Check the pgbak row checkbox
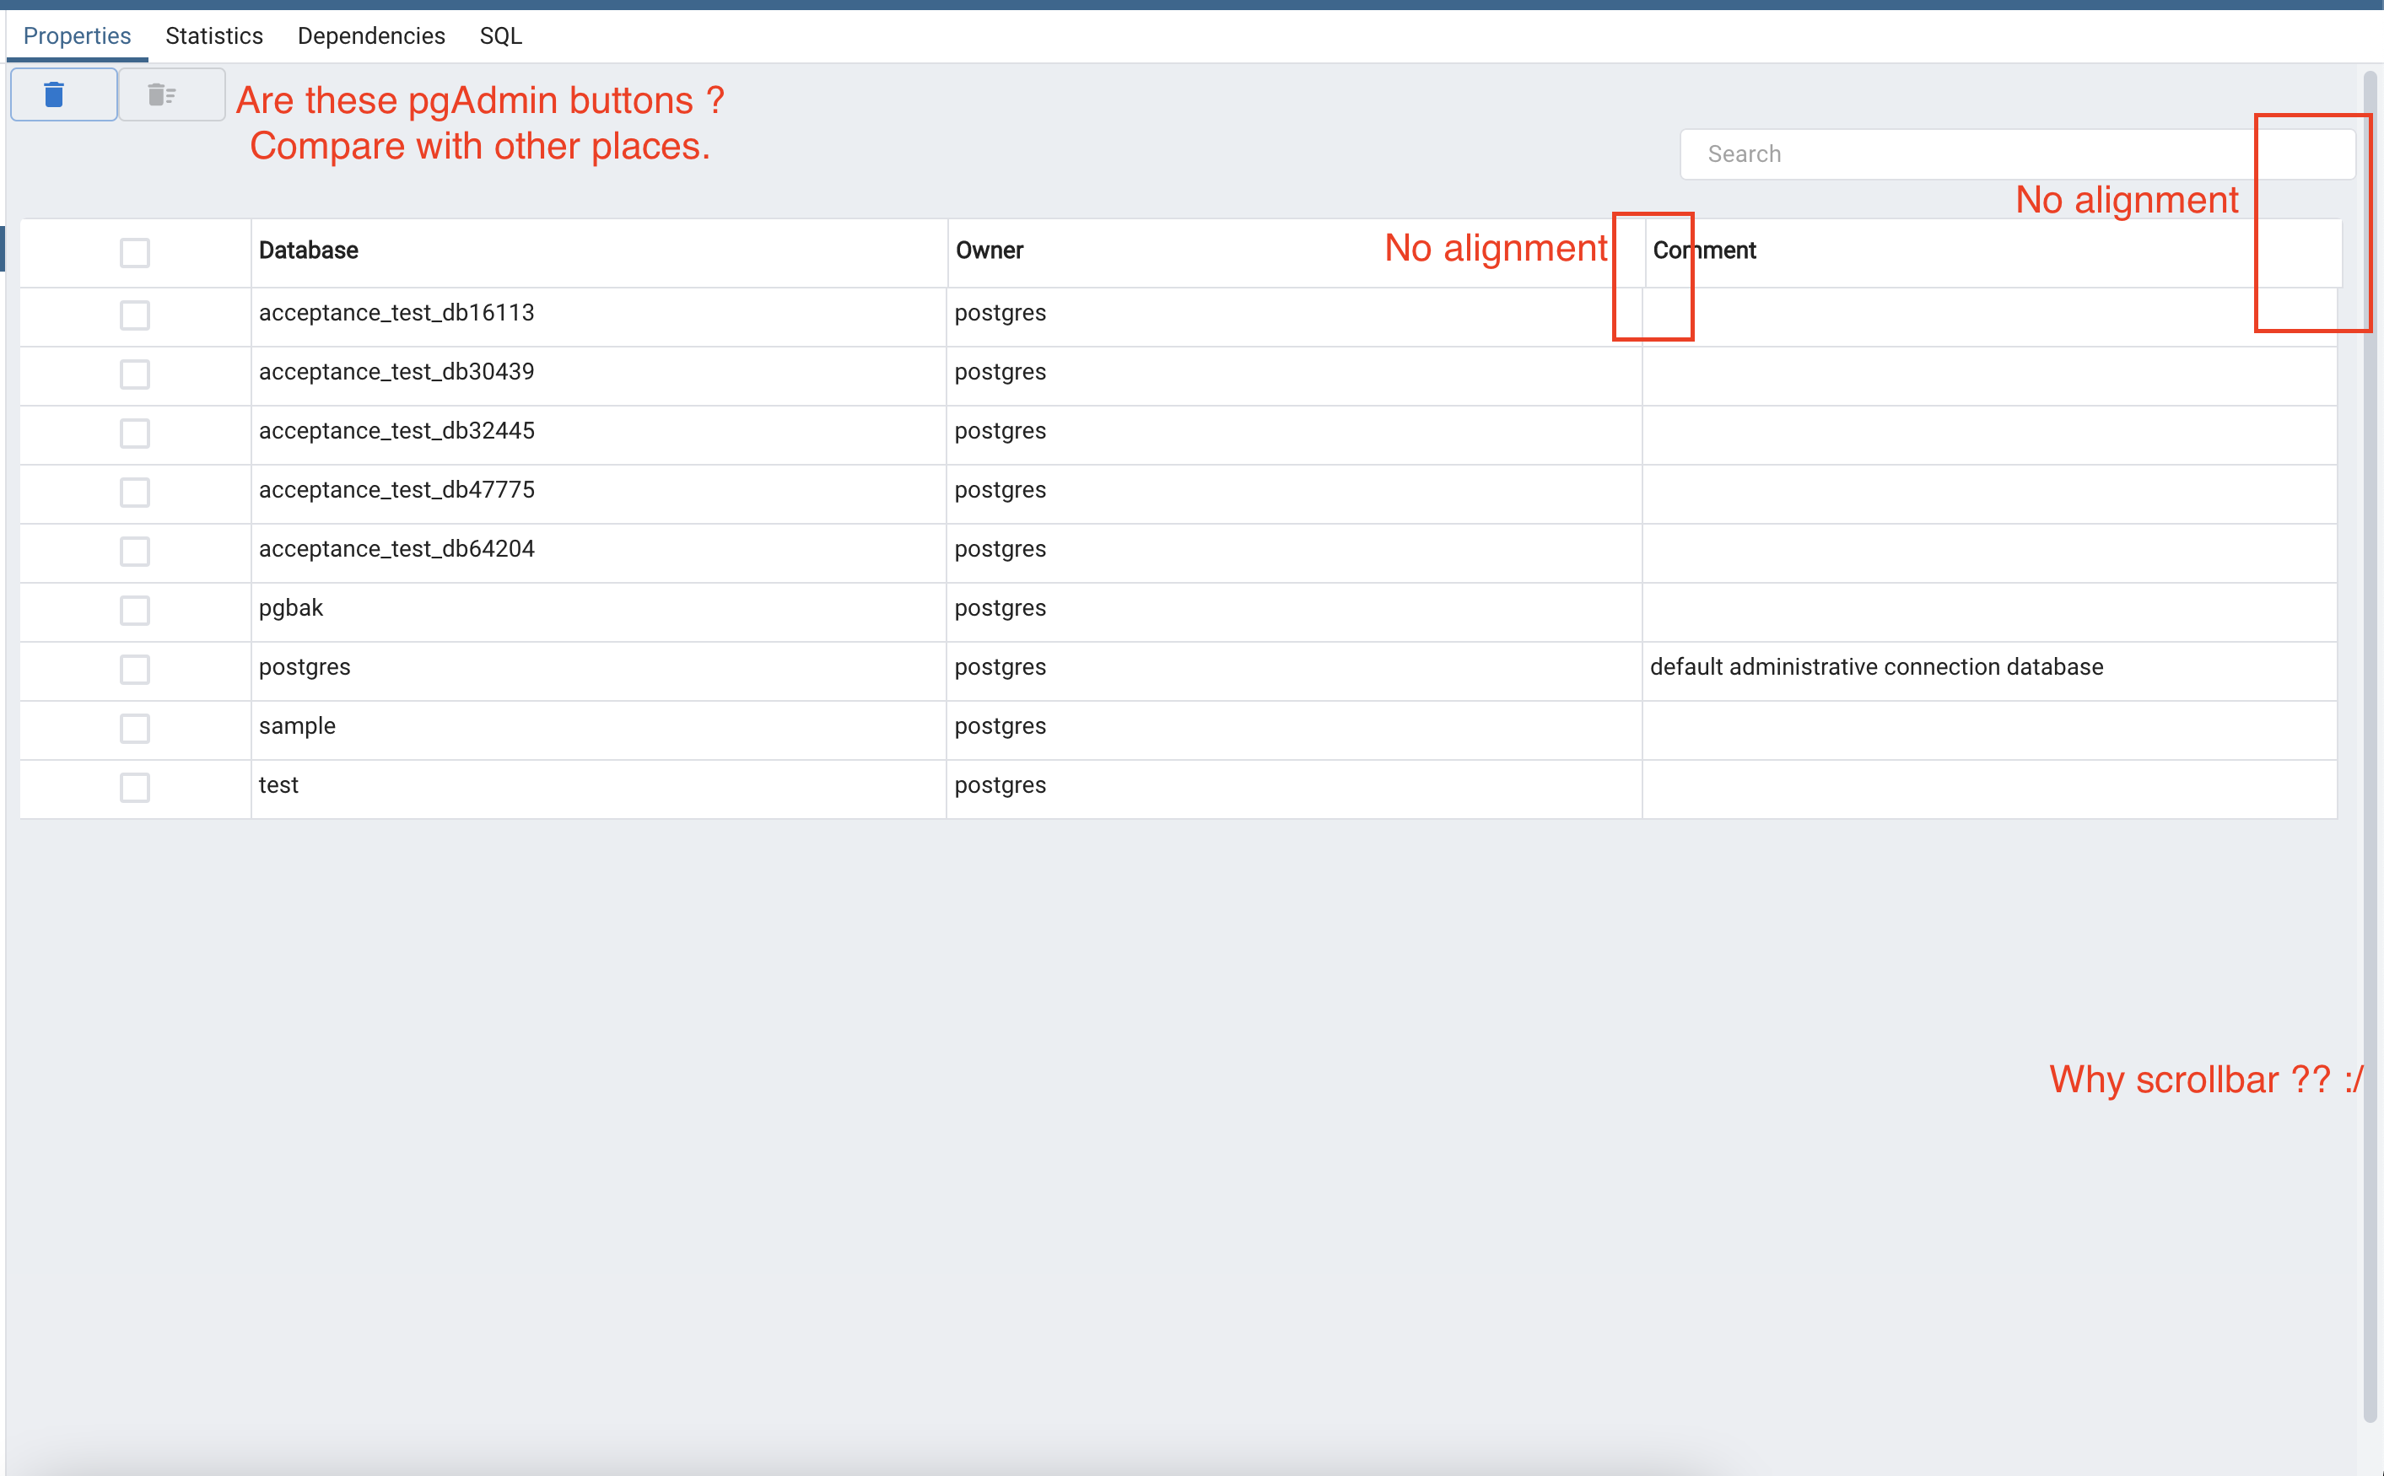The width and height of the screenshot is (2384, 1476). click(x=135, y=610)
